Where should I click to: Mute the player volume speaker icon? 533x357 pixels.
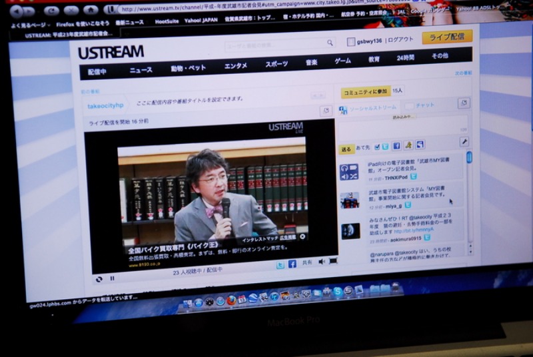pos(322,262)
